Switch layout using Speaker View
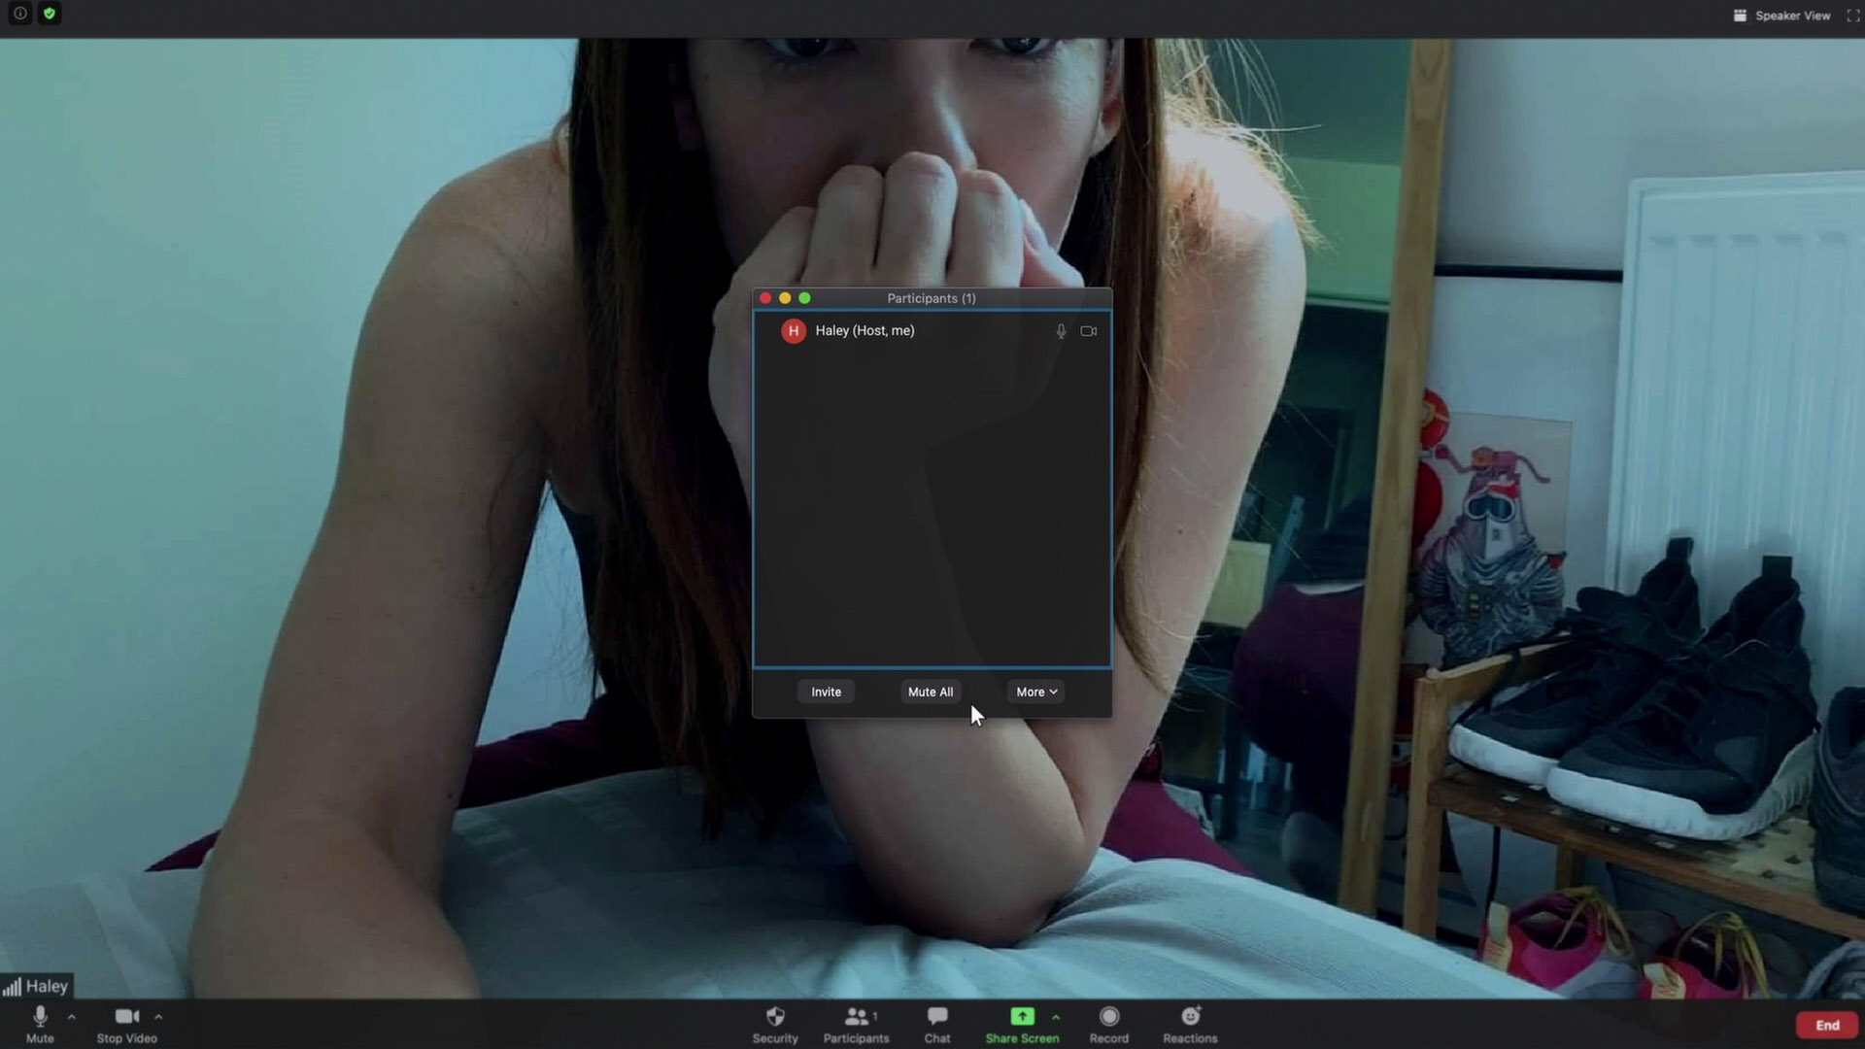Screen dimensions: 1865x1049 [x=1782, y=16]
